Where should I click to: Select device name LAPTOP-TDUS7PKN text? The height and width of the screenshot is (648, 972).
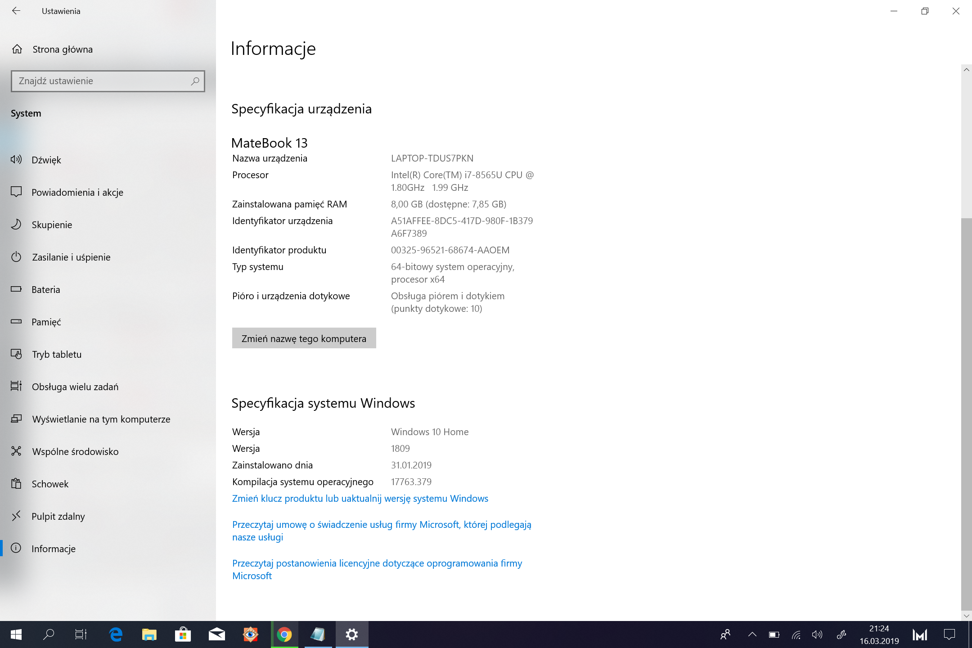point(432,158)
